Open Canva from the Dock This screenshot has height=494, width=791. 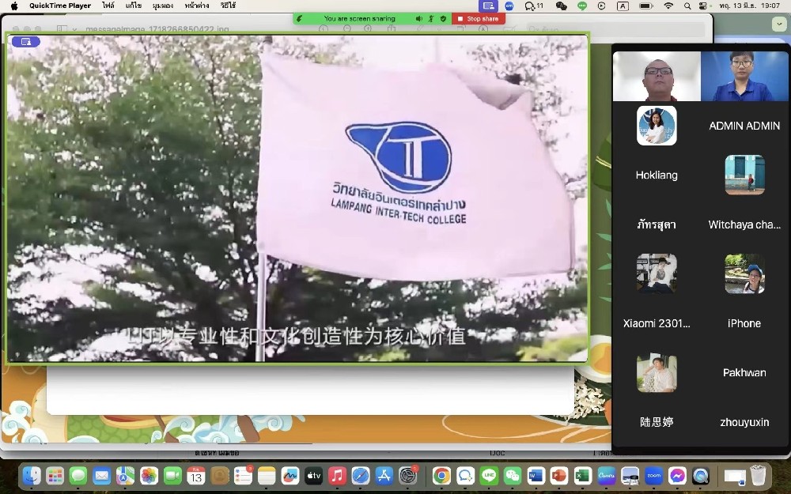(607, 475)
